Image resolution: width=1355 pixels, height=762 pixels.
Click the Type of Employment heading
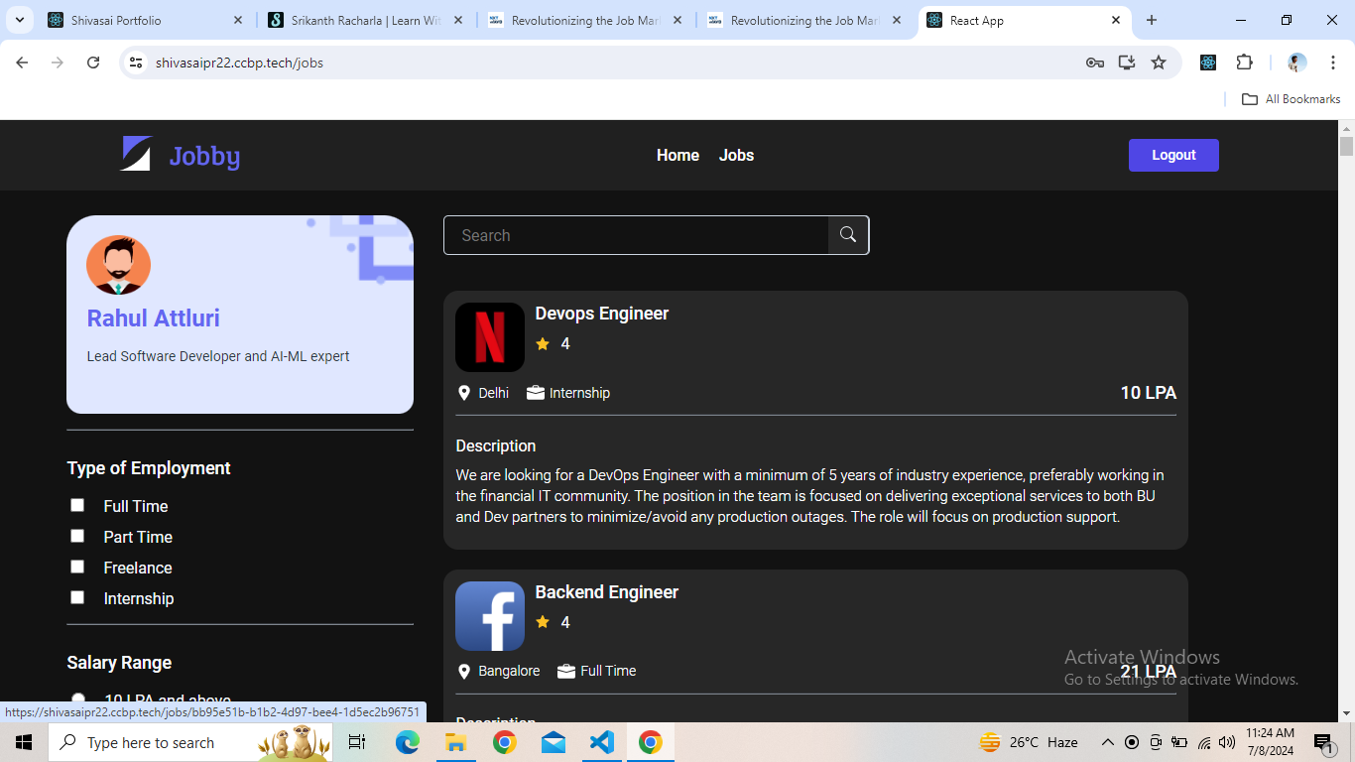(149, 468)
